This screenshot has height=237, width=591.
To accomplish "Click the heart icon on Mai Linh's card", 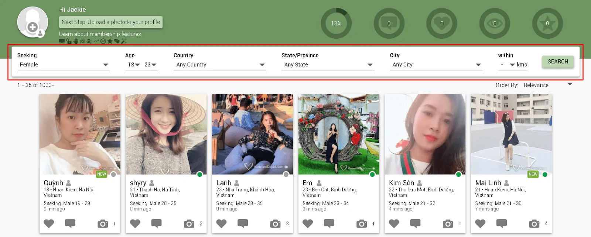I will (480, 223).
